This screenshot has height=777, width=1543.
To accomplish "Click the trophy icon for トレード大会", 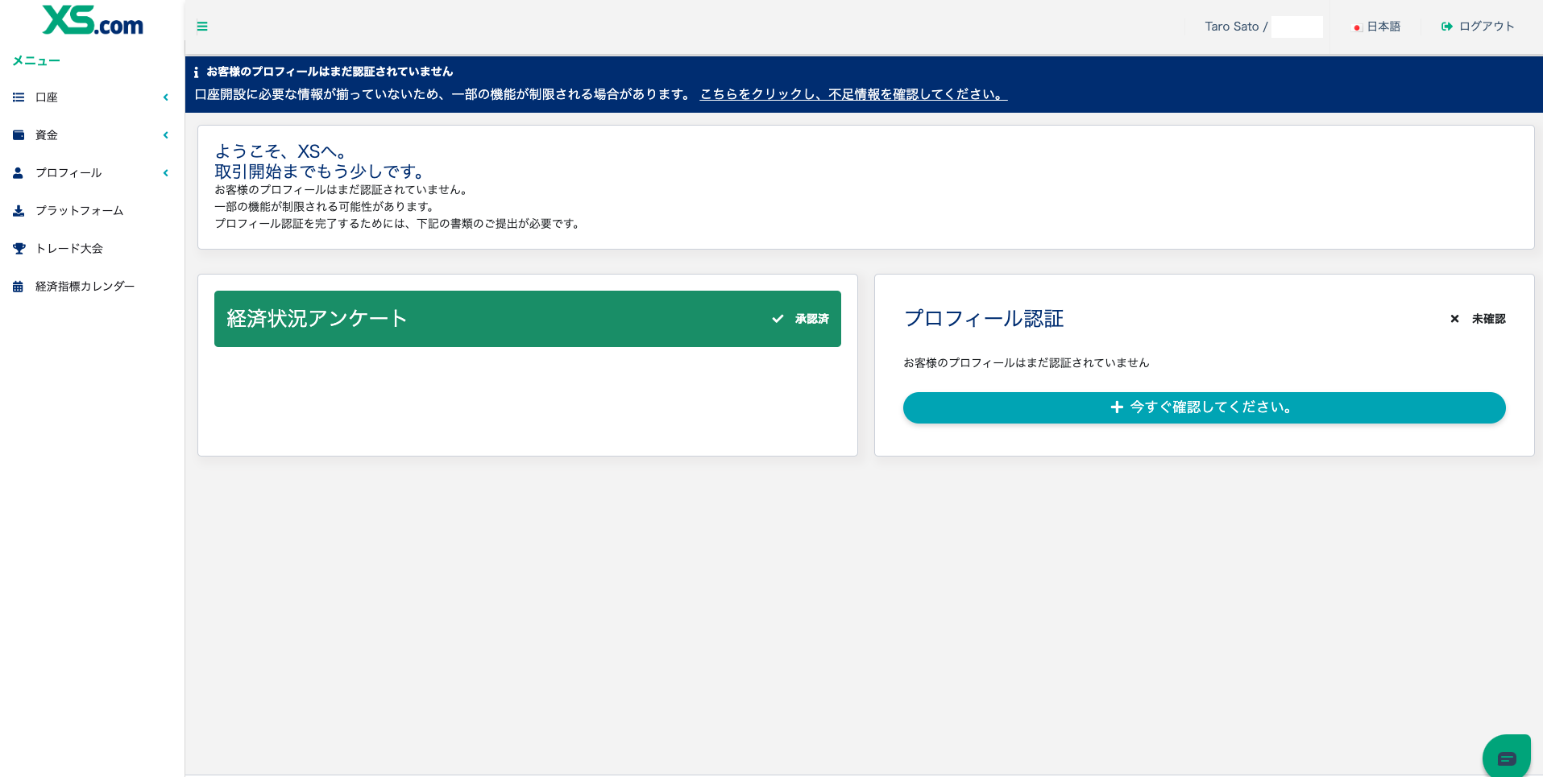I will (19, 249).
